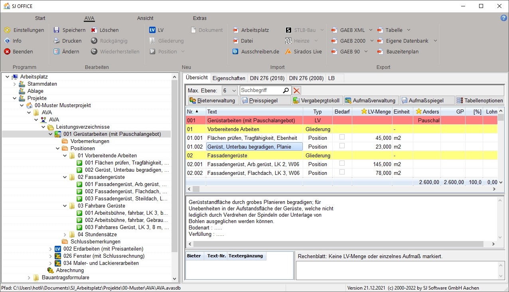The width and height of the screenshot is (509, 292).
Task: Switch to the Eigenschaften tab
Action: [229, 78]
